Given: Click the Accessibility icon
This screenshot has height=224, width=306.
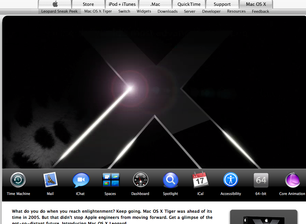Looking at the screenshot, I should tap(231, 180).
